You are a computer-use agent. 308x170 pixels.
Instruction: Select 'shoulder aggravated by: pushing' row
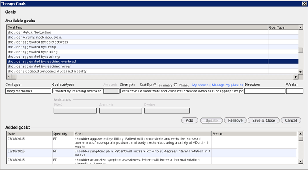click(x=152, y=57)
